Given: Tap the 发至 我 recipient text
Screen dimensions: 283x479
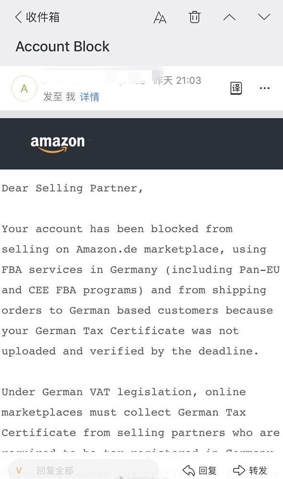Looking at the screenshot, I should [59, 97].
